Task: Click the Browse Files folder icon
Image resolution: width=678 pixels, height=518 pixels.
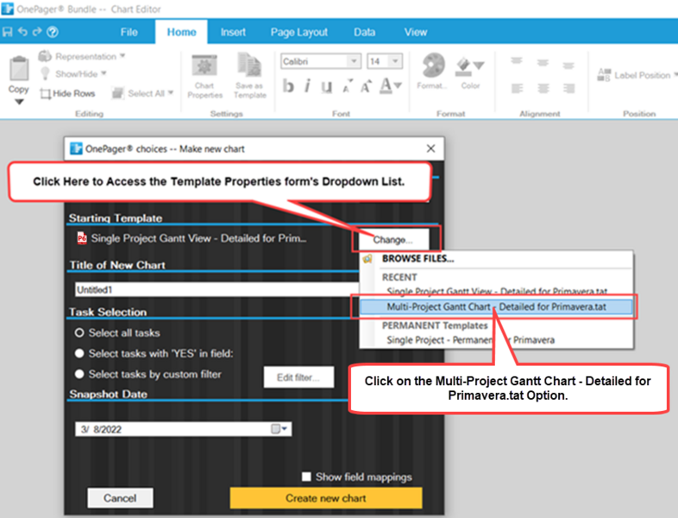Action: 367,259
